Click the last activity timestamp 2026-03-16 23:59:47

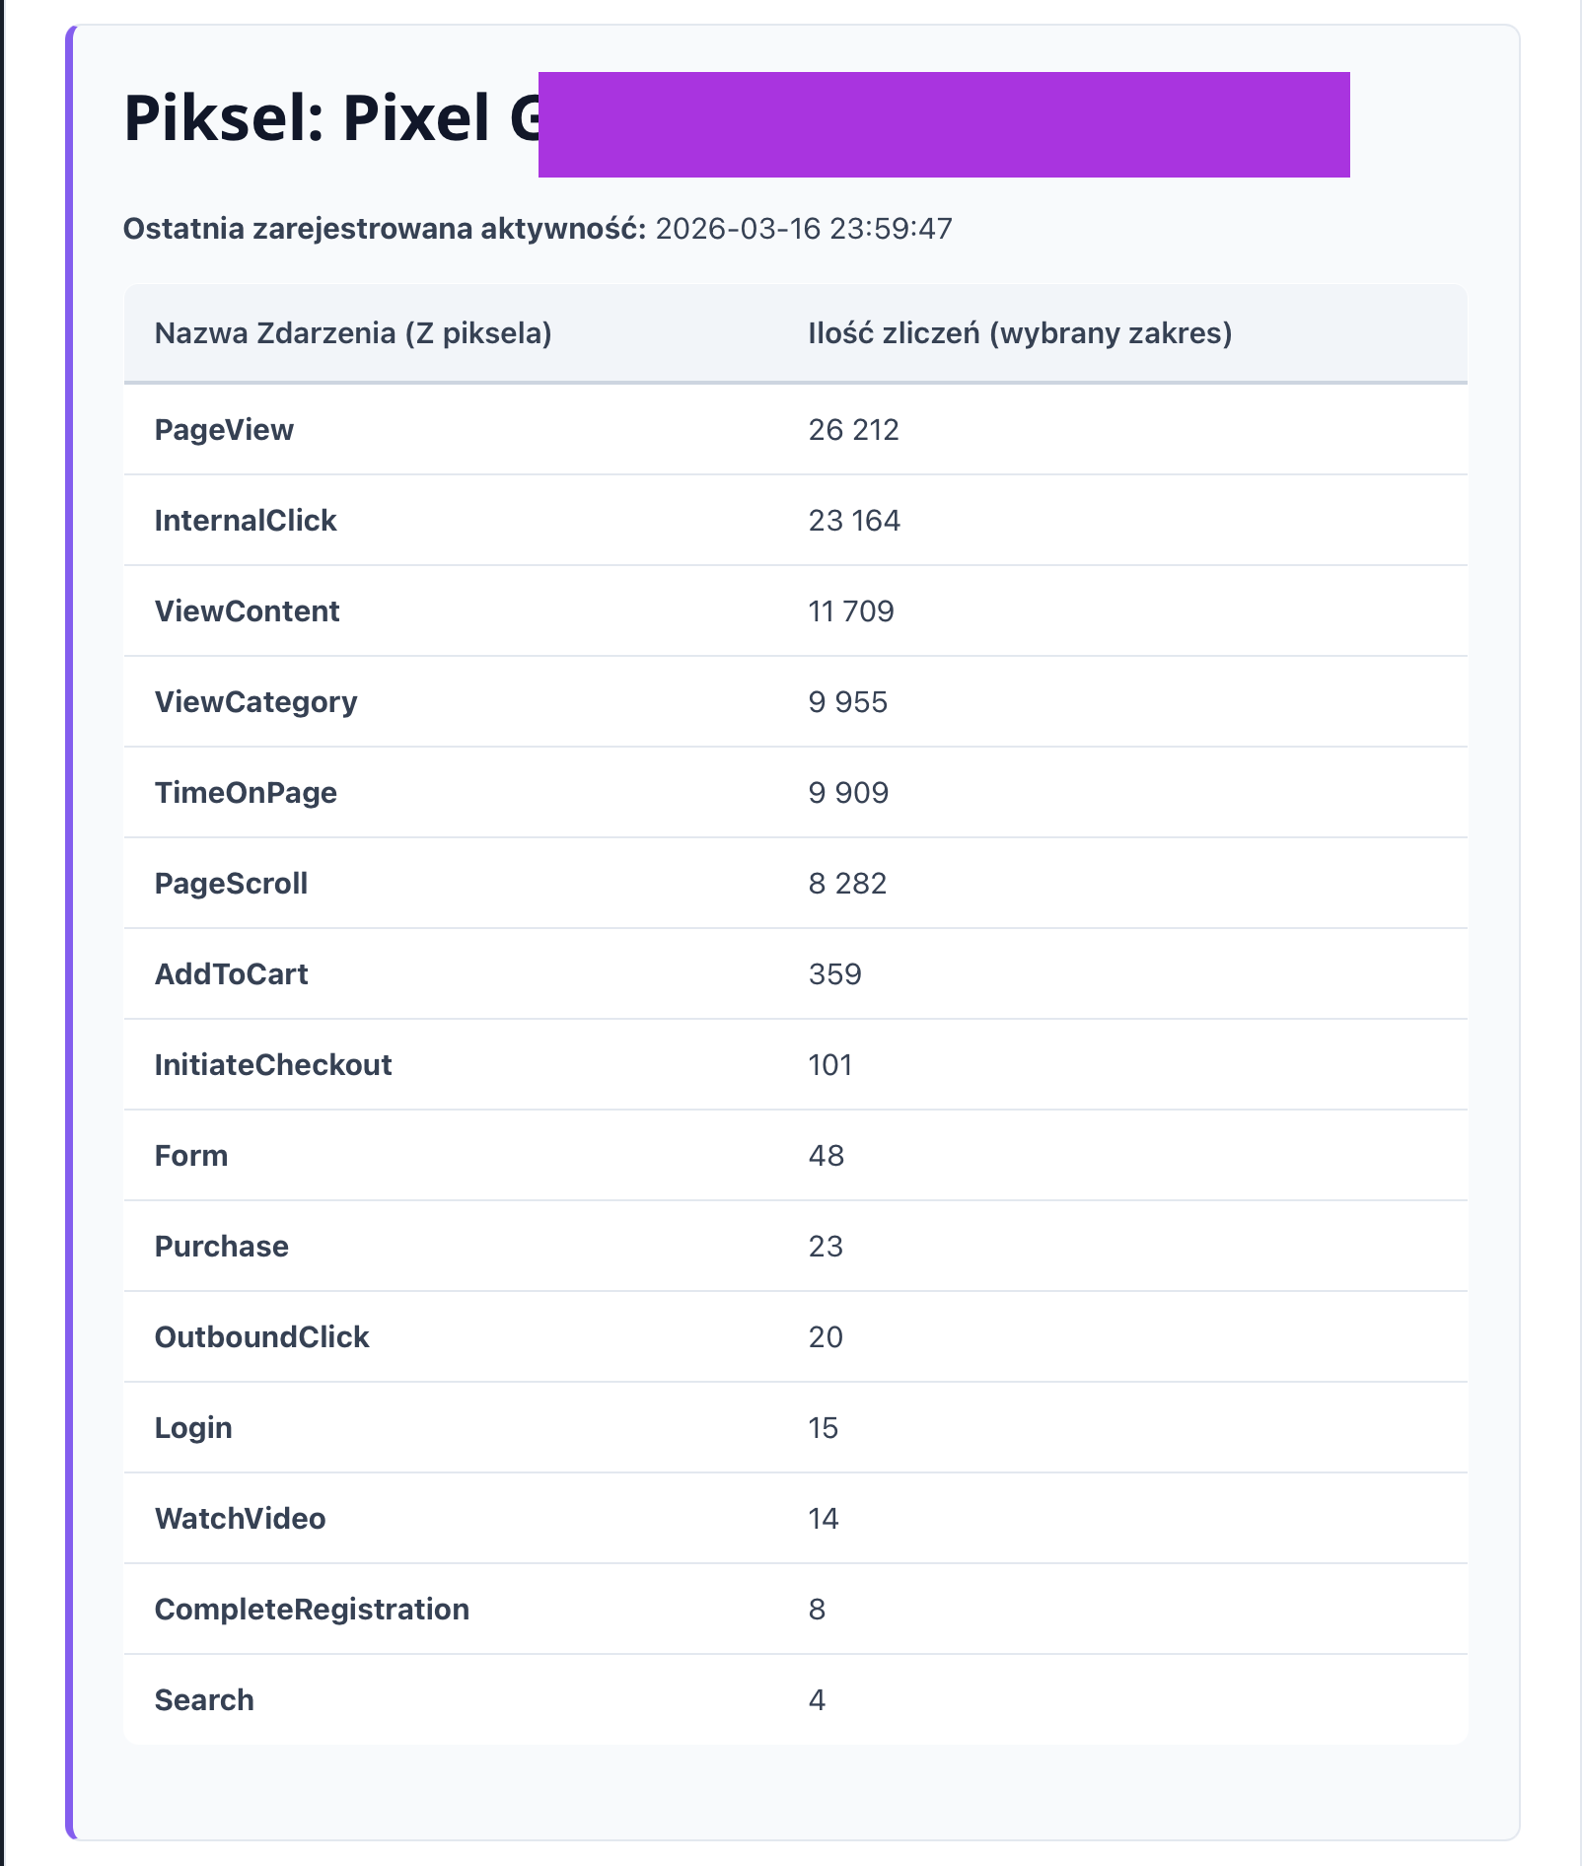tap(803, 229)
